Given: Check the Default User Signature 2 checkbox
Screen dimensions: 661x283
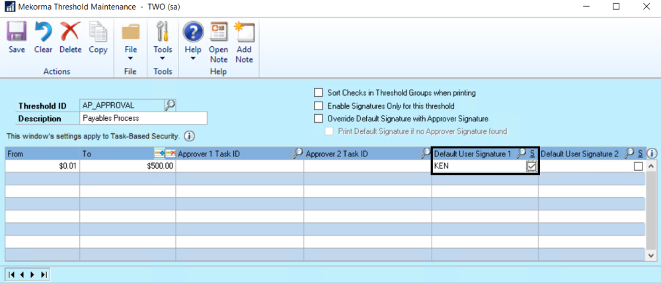Looking at the screenshot, I should tap(639, 166).
